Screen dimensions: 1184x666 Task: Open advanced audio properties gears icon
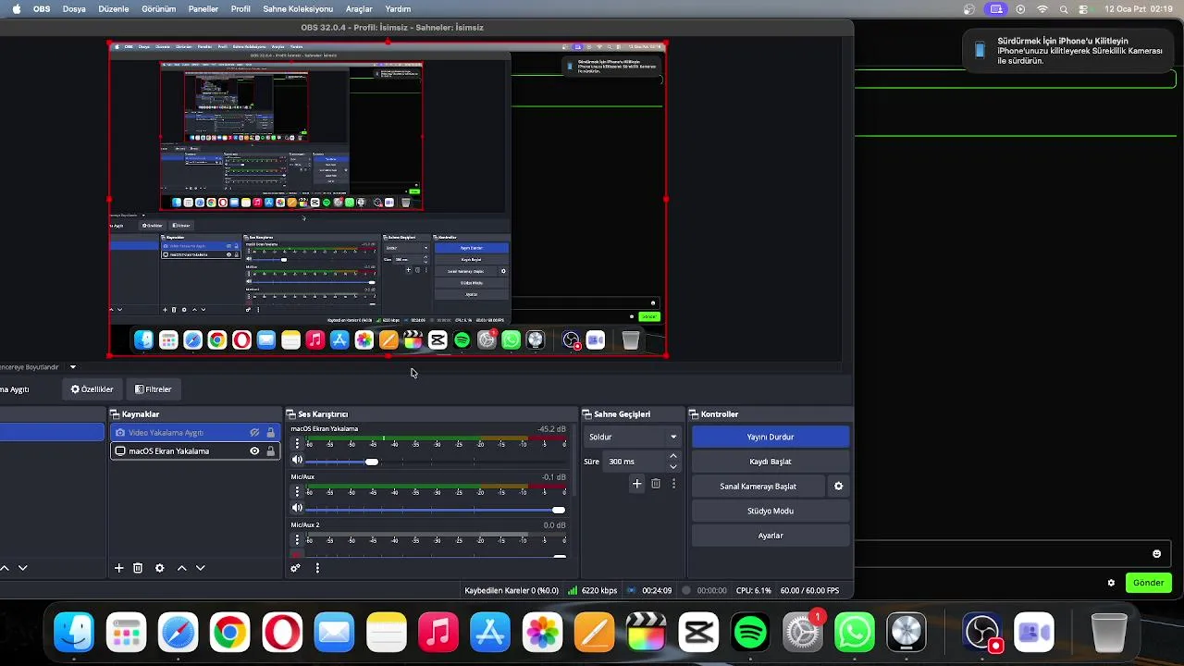pos(296,568)
